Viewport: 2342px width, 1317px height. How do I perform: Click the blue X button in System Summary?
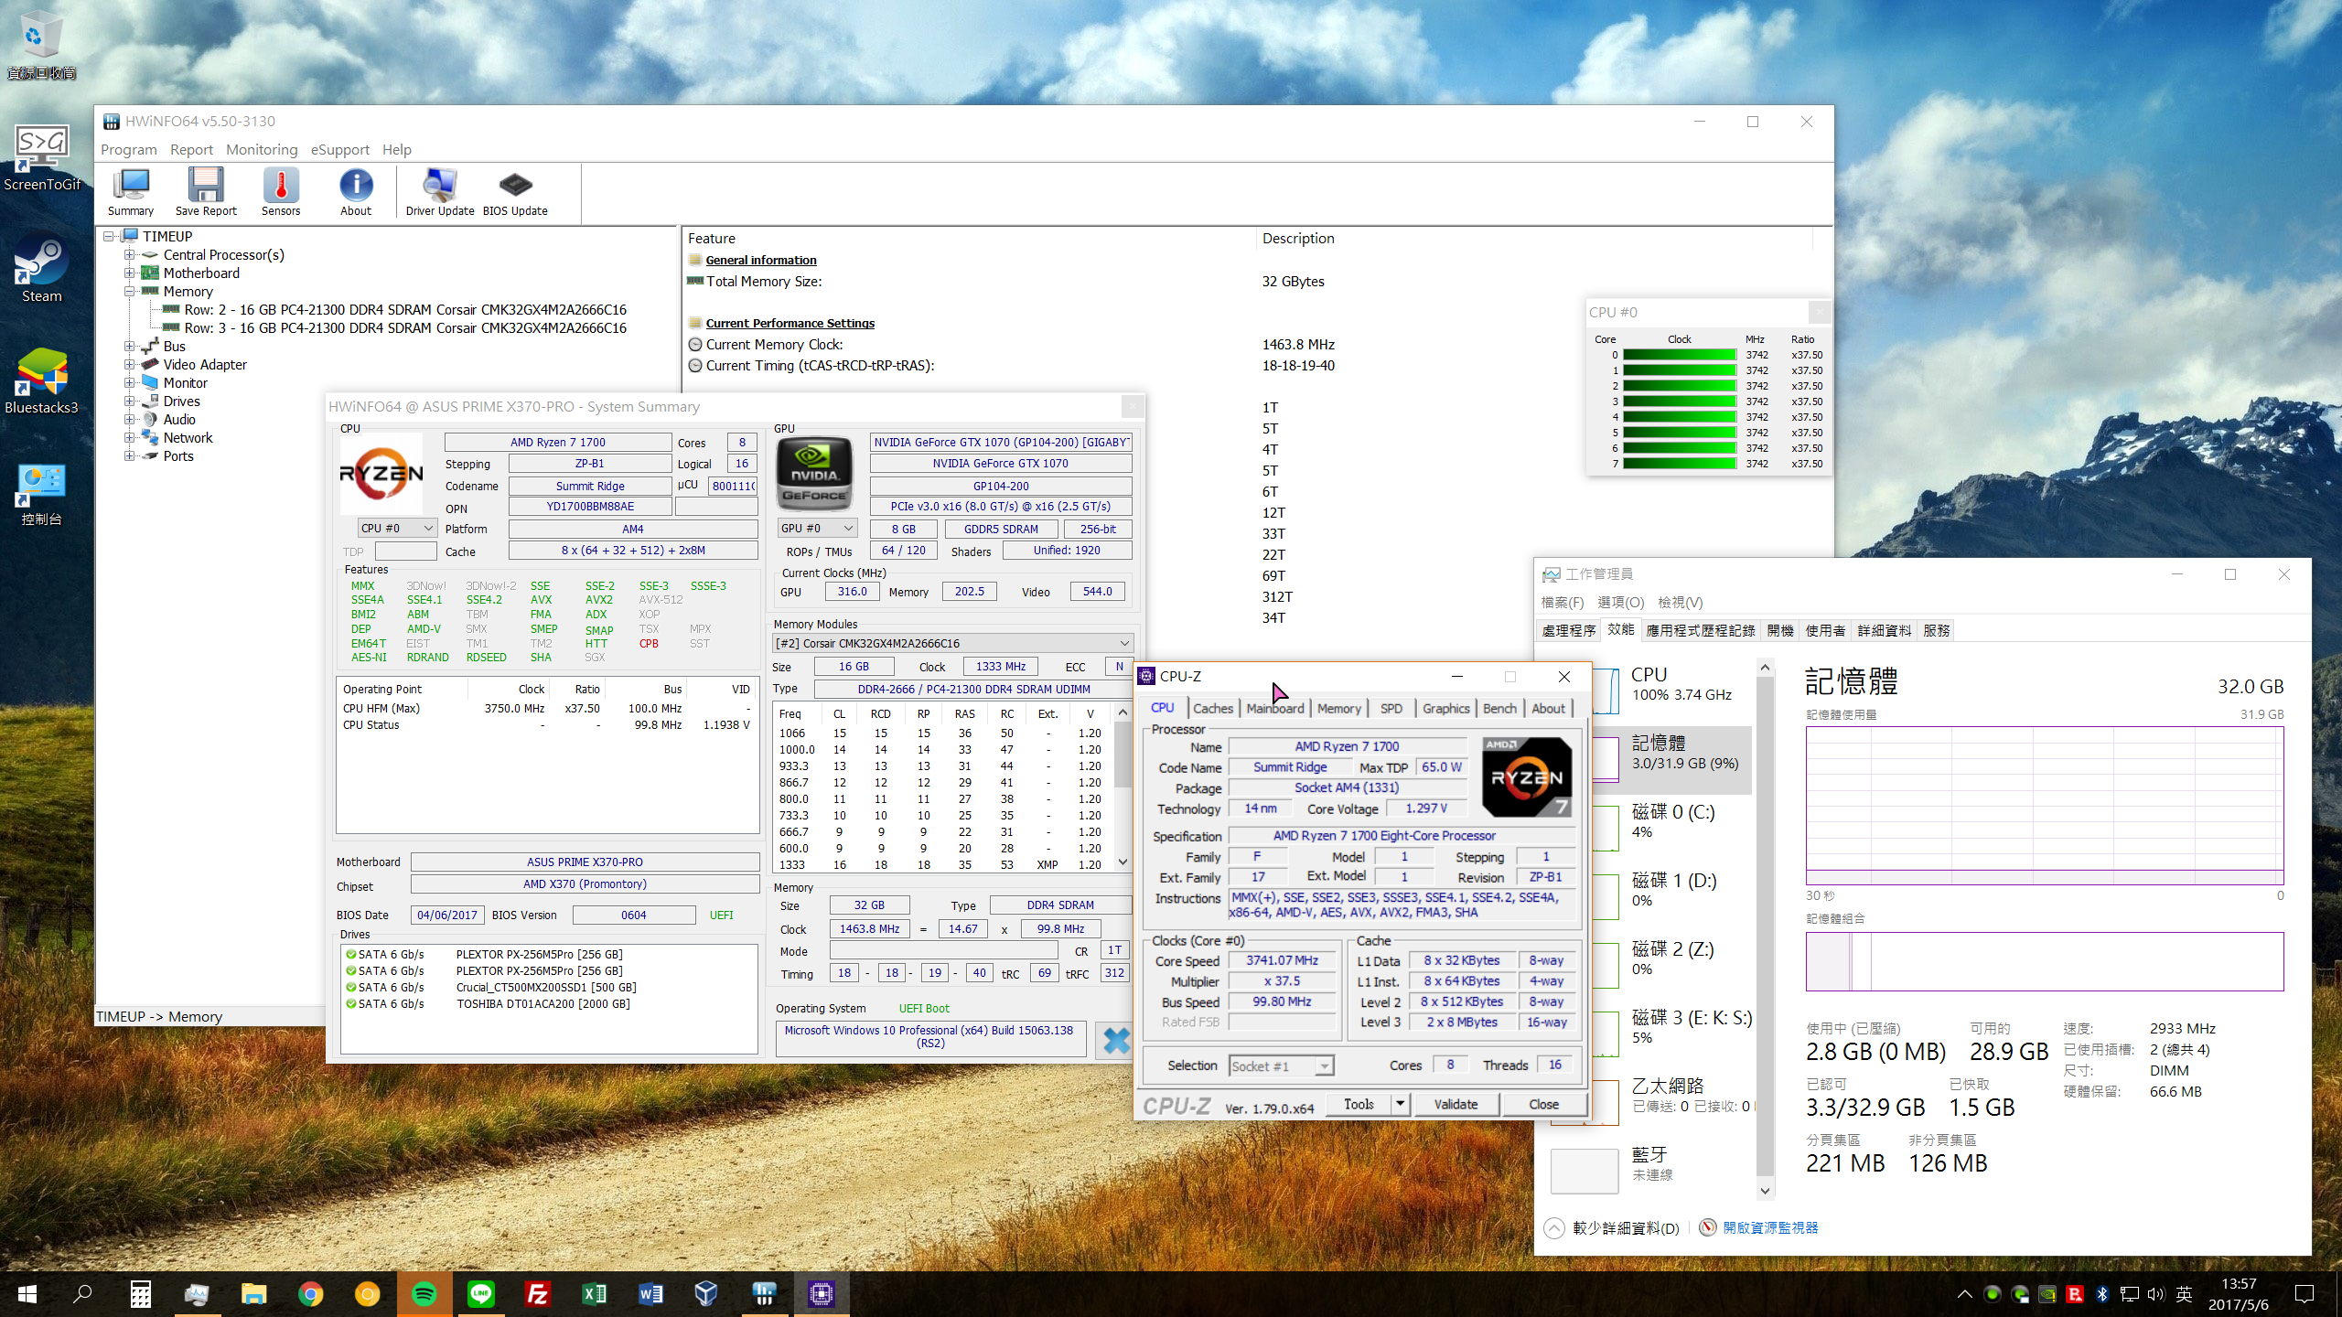click(1115, 1040)
